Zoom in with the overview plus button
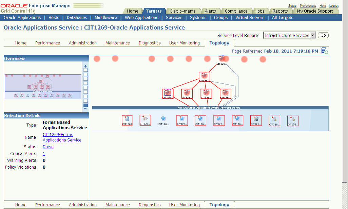Screen dimensions: 348x209 [x=85, y=66]
